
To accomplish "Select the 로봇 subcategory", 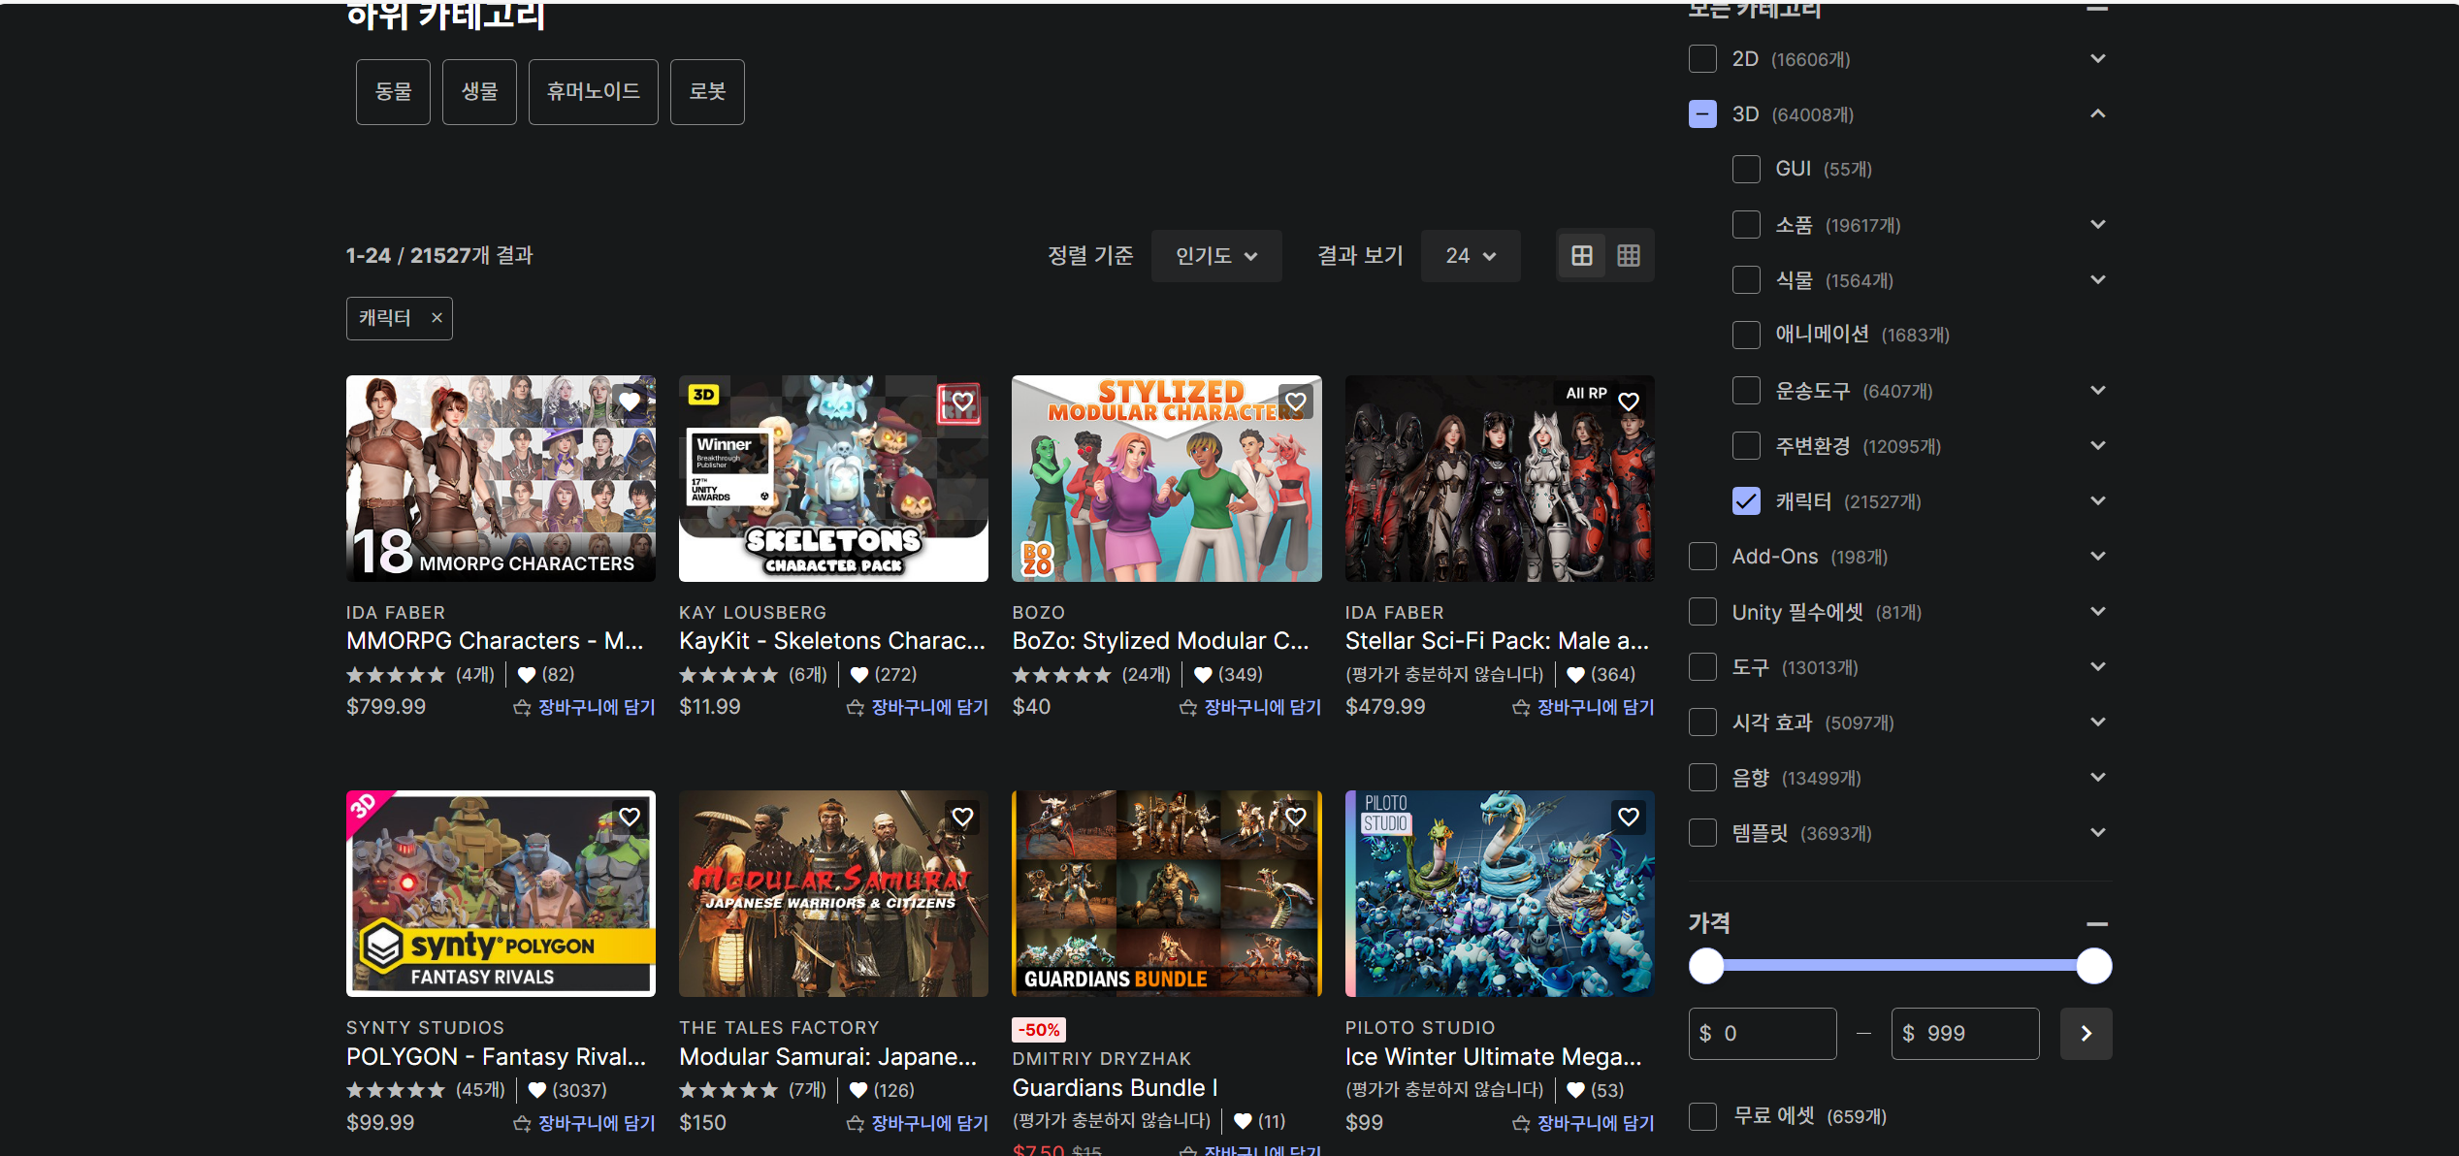I will (x=707, y=92).
